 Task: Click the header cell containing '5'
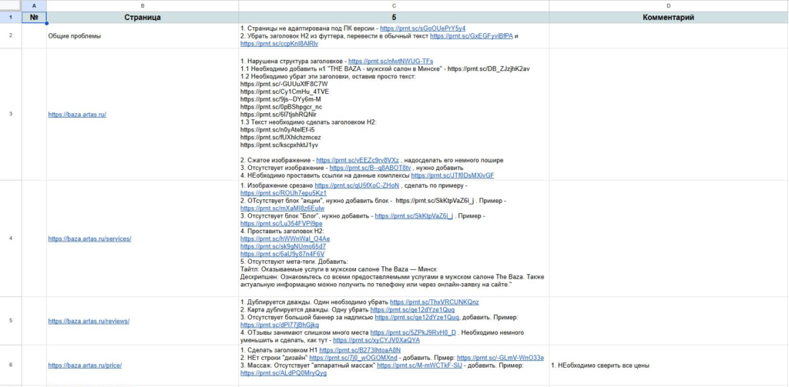tap(394, 18)
